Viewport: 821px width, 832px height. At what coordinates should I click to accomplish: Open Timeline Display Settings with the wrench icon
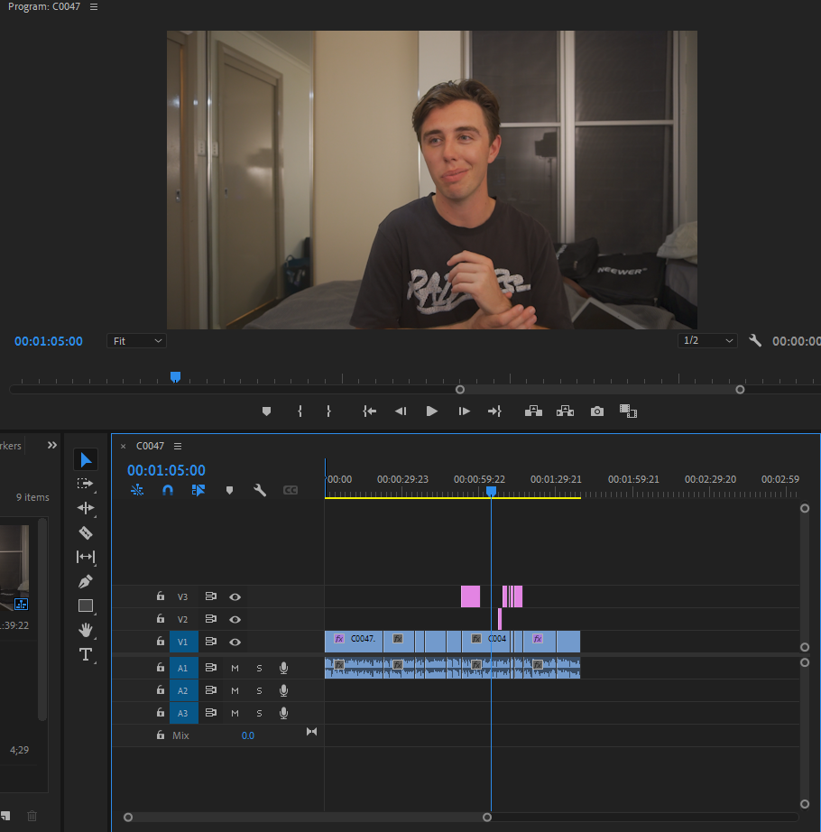pyautogui.click(x=260, y=490)
